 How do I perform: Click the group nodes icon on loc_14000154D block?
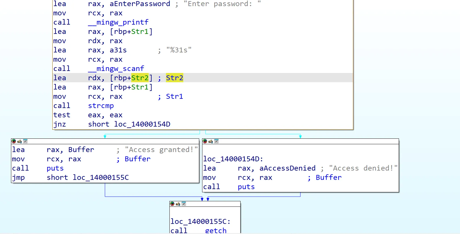pos(216,141)
